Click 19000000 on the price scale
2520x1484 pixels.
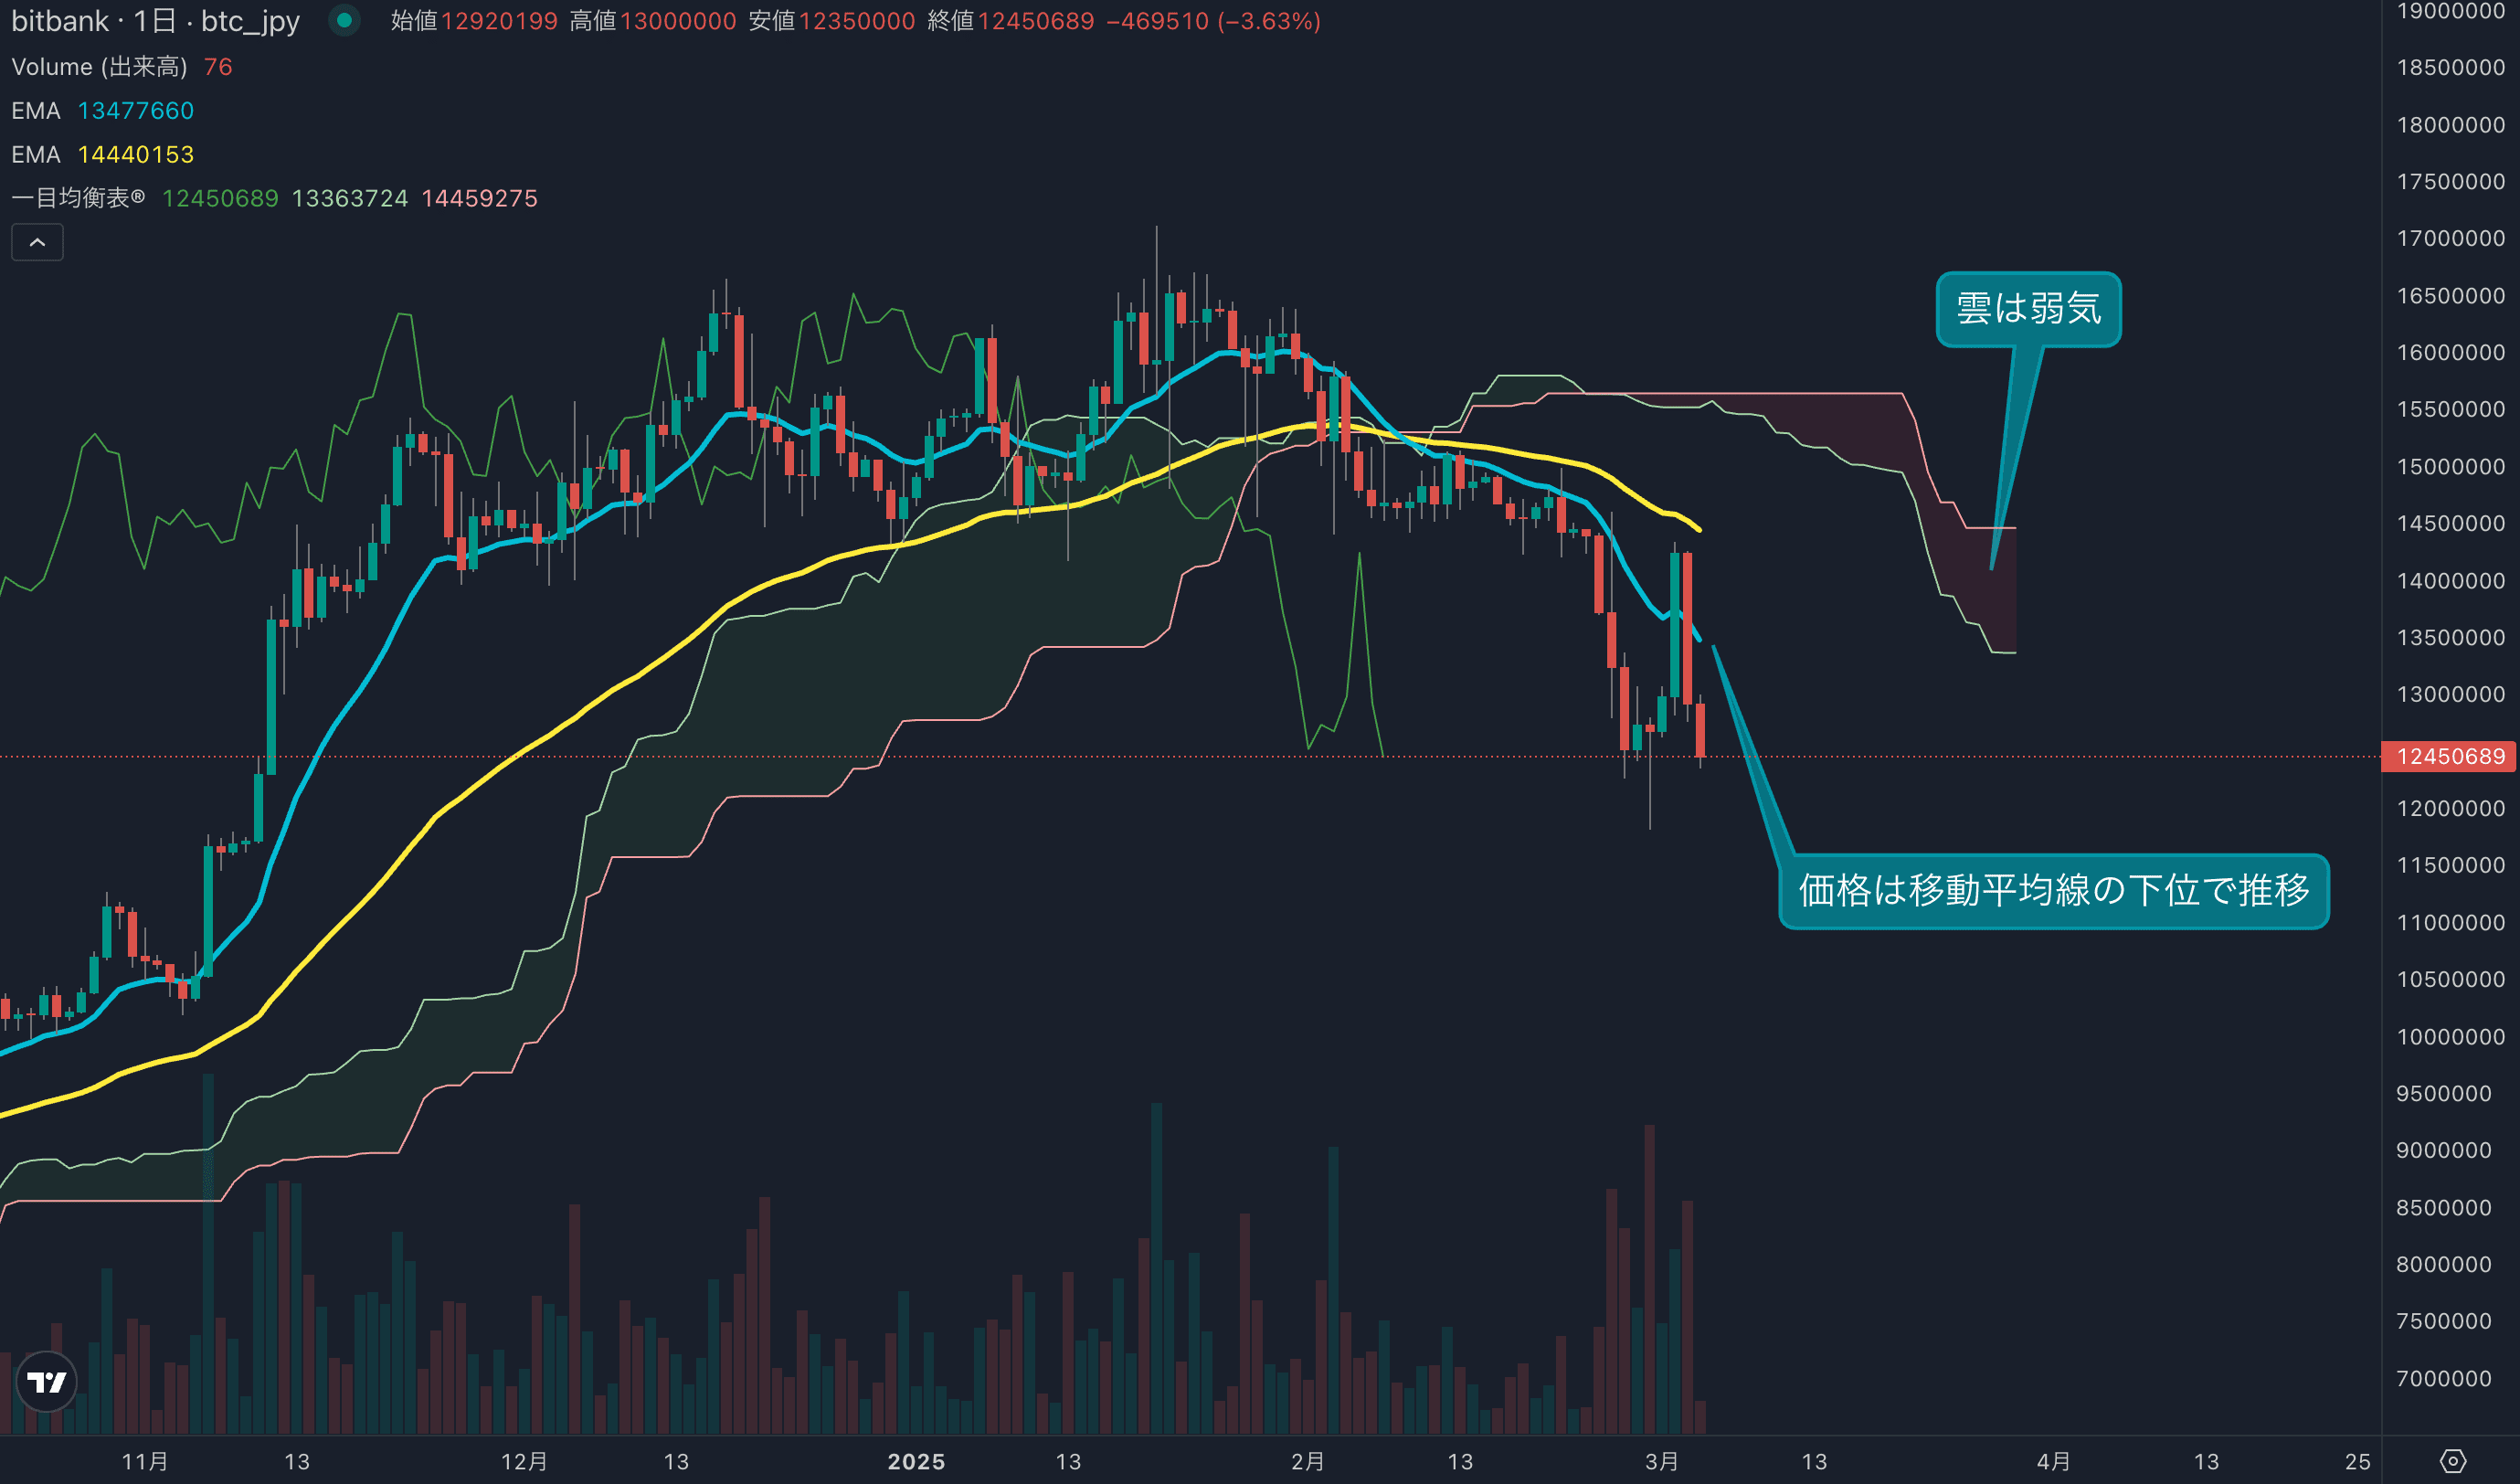coord(2450,12)
